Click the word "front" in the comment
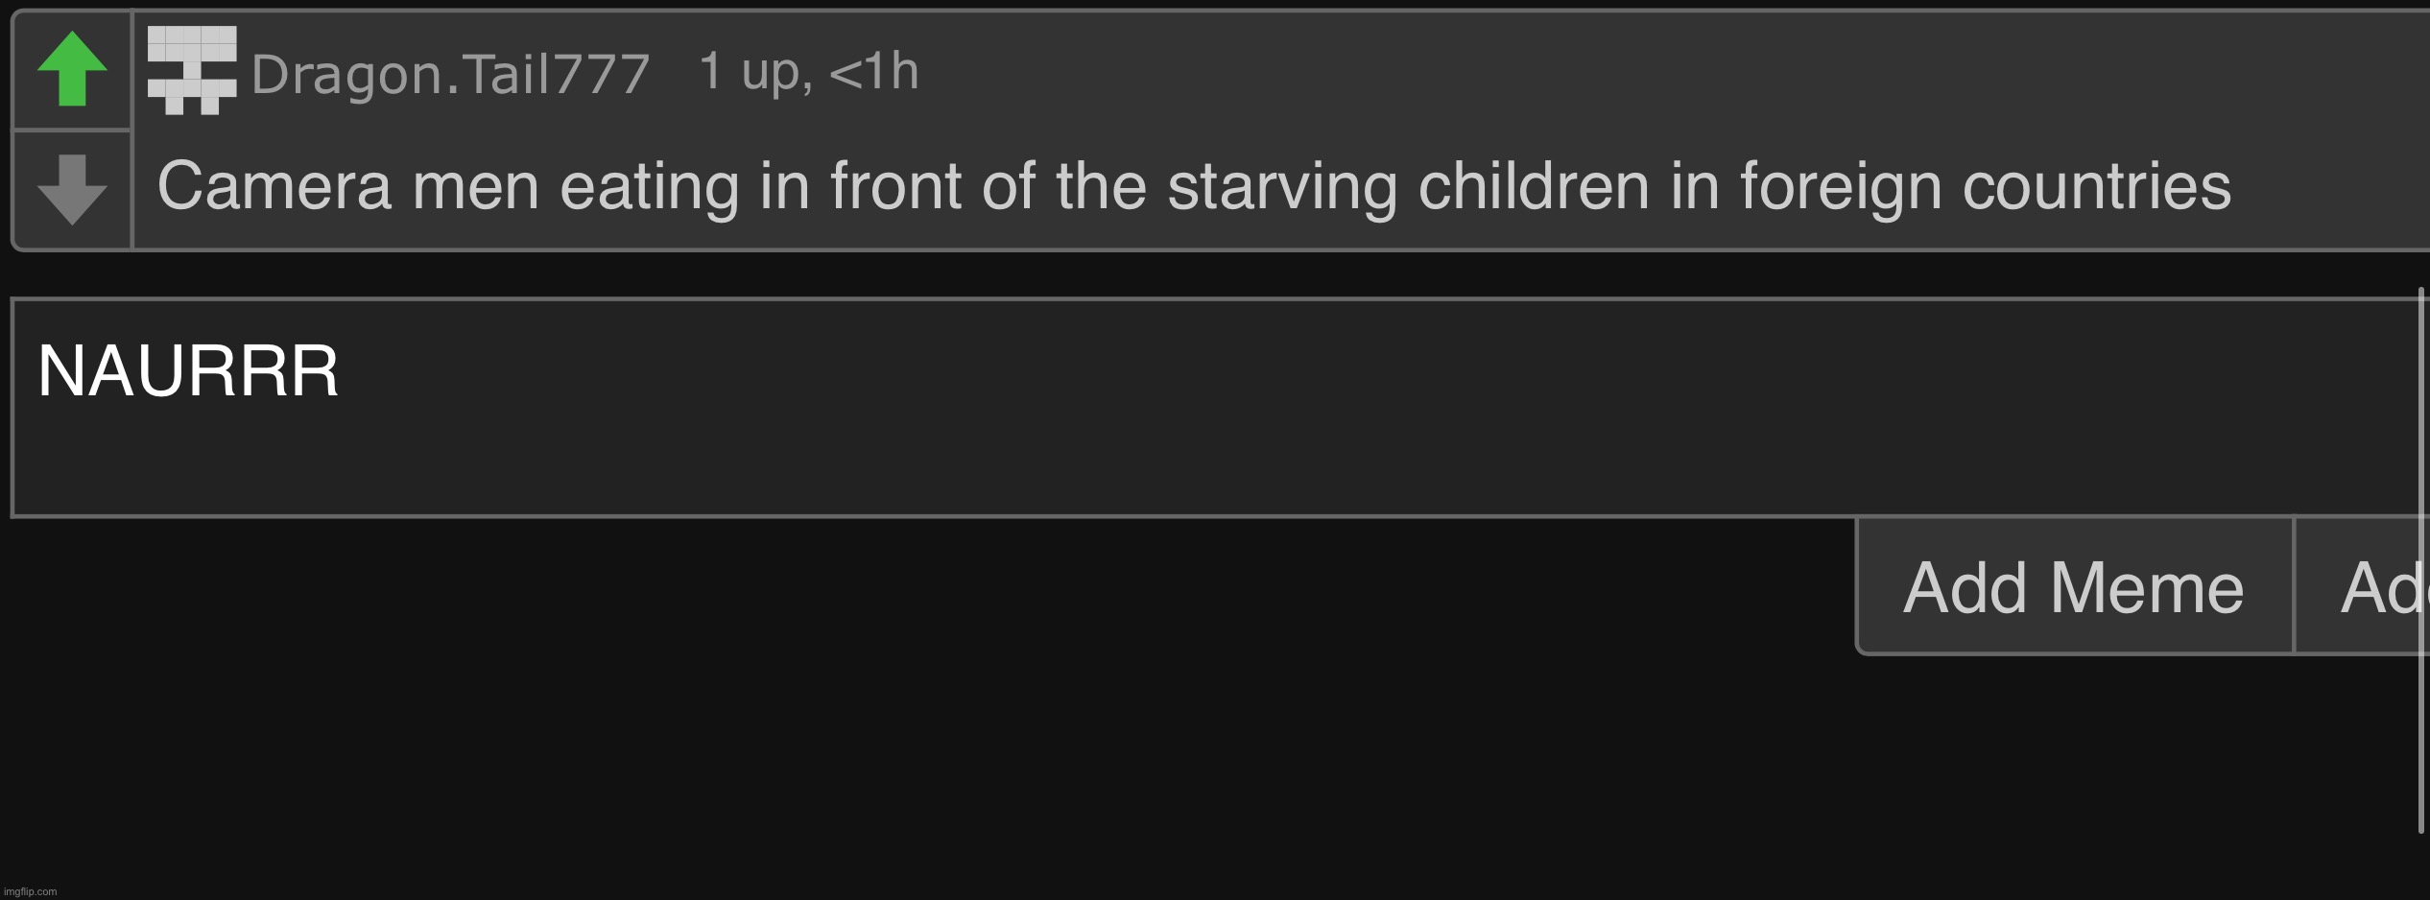The height and width of the screenshot is (900, 2430). tap(895, 186)
